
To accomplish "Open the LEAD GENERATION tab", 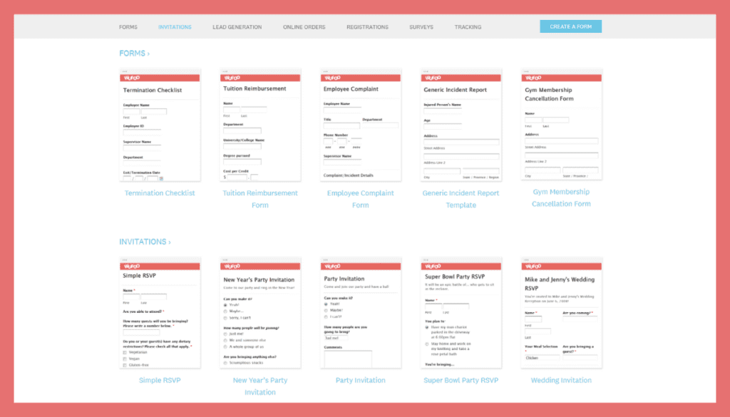I will pos(237,27).
